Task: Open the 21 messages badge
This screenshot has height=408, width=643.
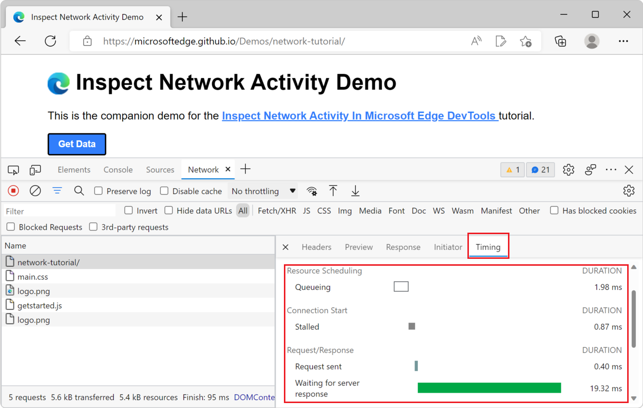Action: 541,170
